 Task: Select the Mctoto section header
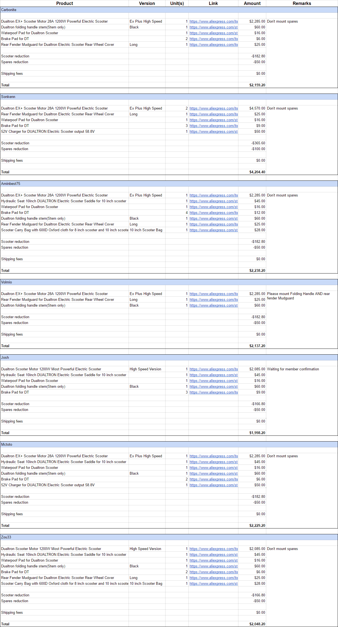click(x=169, y=445)
